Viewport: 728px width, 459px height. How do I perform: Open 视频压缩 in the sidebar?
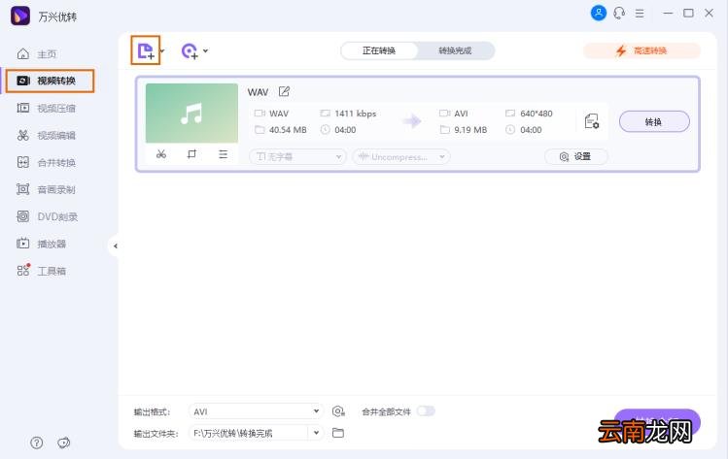coord(46,108)
